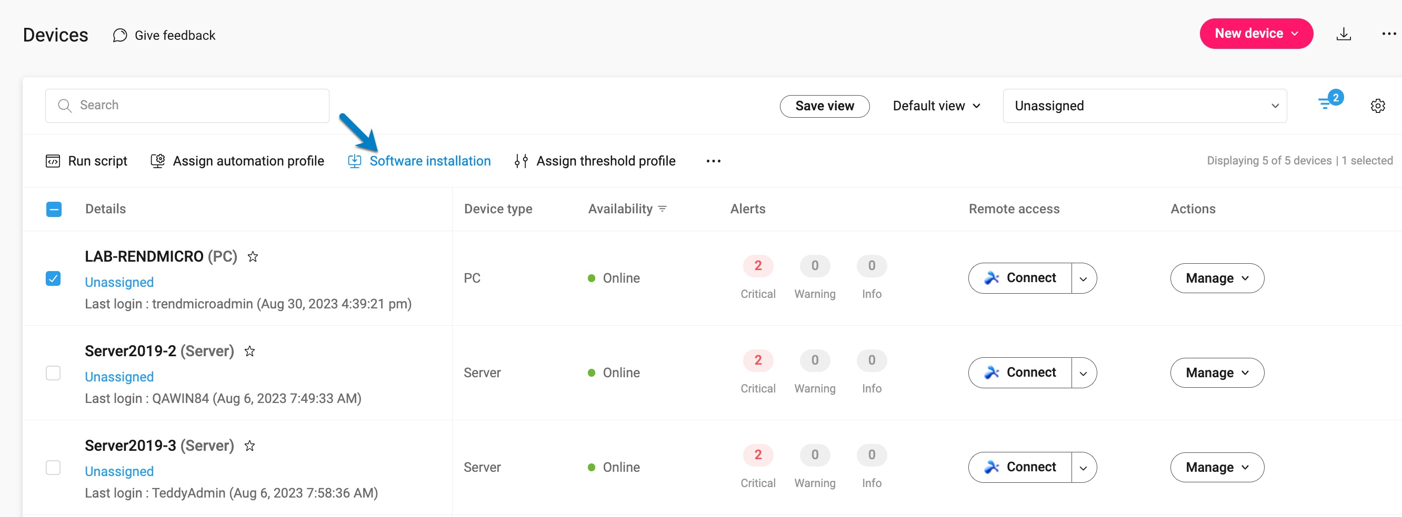Open the LAB-RENDMICRO (PC) device name

pos(161,256)
